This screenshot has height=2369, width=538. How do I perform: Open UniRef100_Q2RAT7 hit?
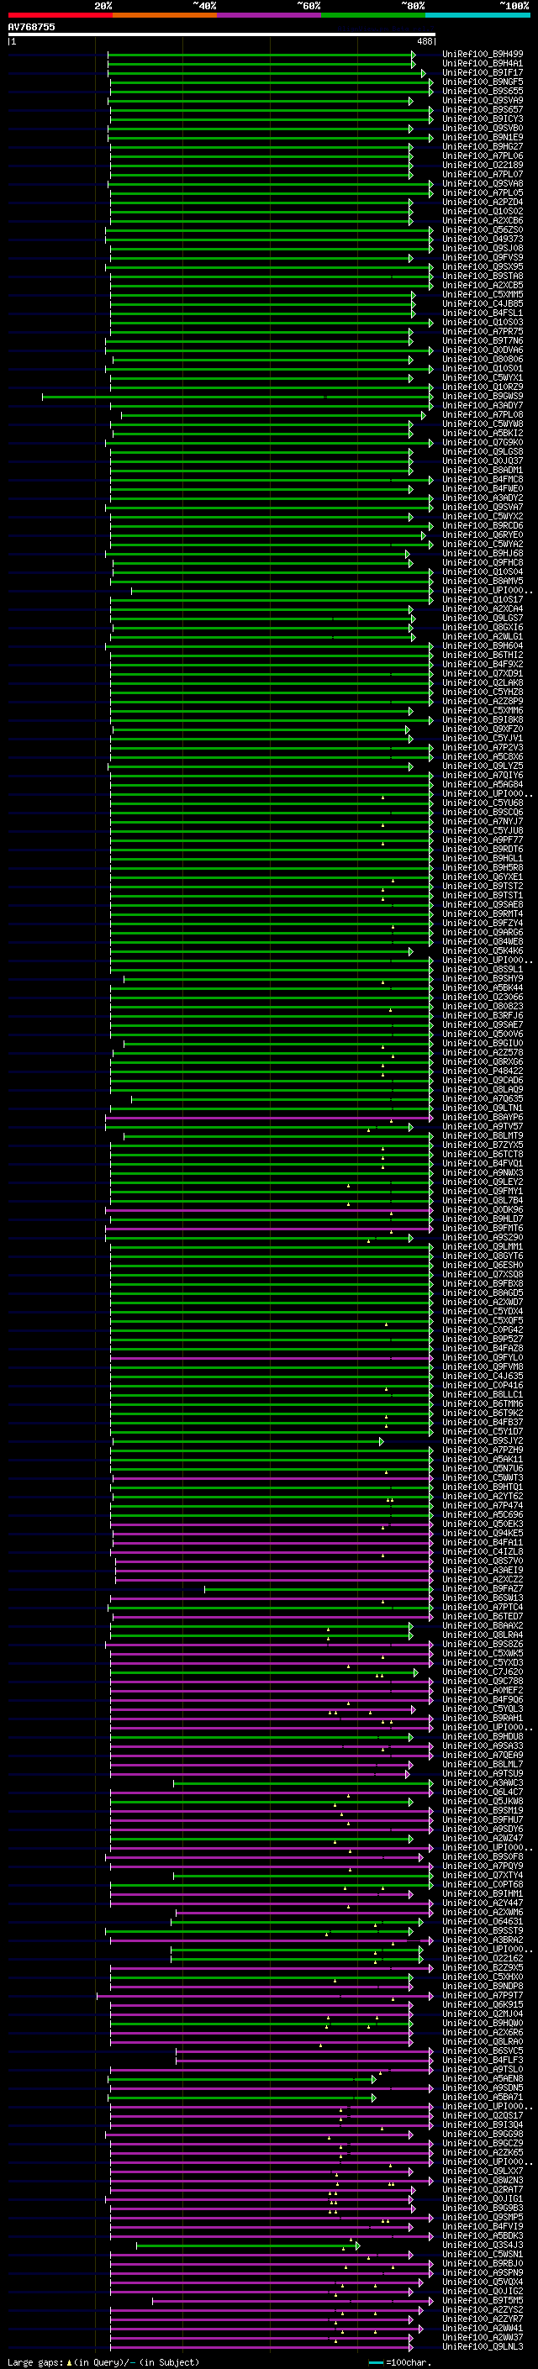(x=483, y=2189)
